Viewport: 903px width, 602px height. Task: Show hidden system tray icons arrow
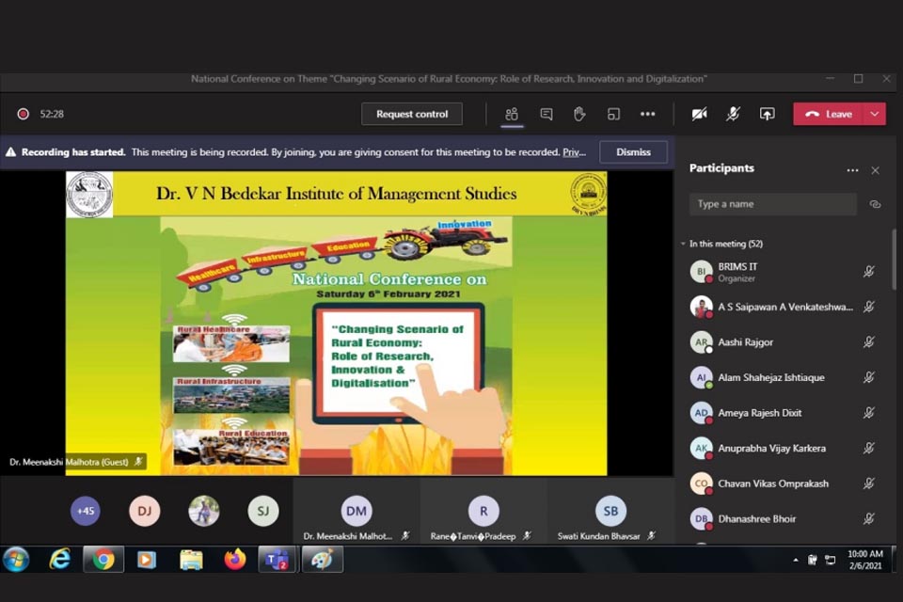[x=796, y=560]
